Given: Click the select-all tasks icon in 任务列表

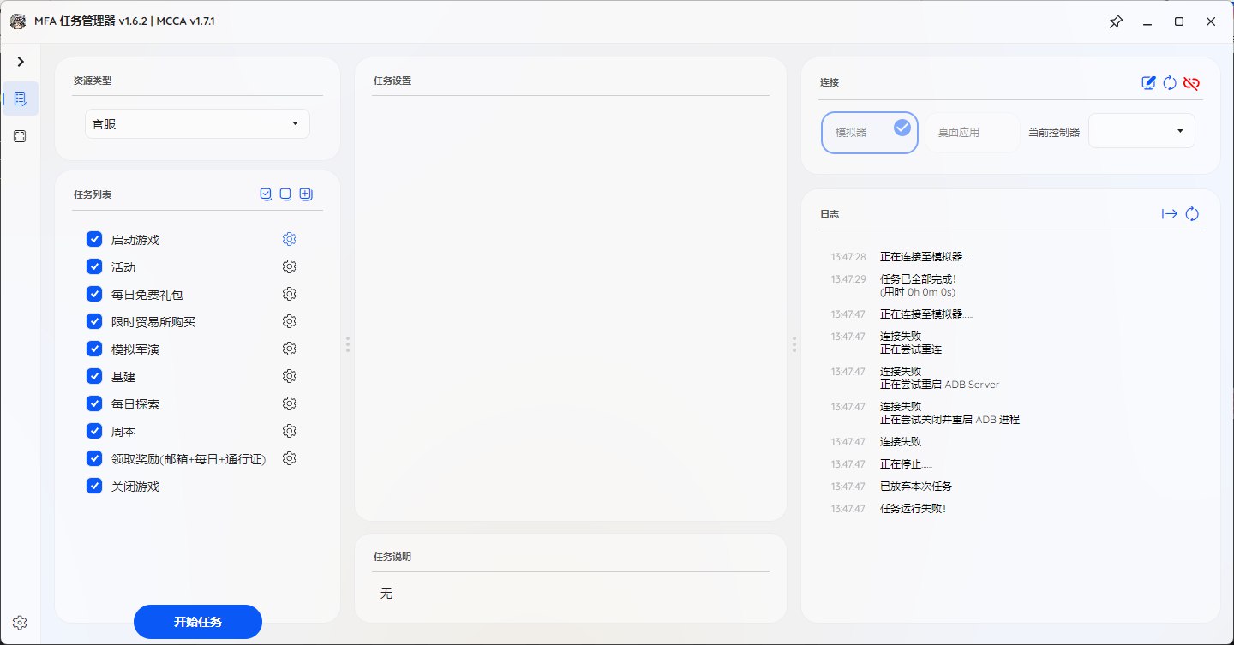Looking at the screenshot, I should (x=266, y=194).
